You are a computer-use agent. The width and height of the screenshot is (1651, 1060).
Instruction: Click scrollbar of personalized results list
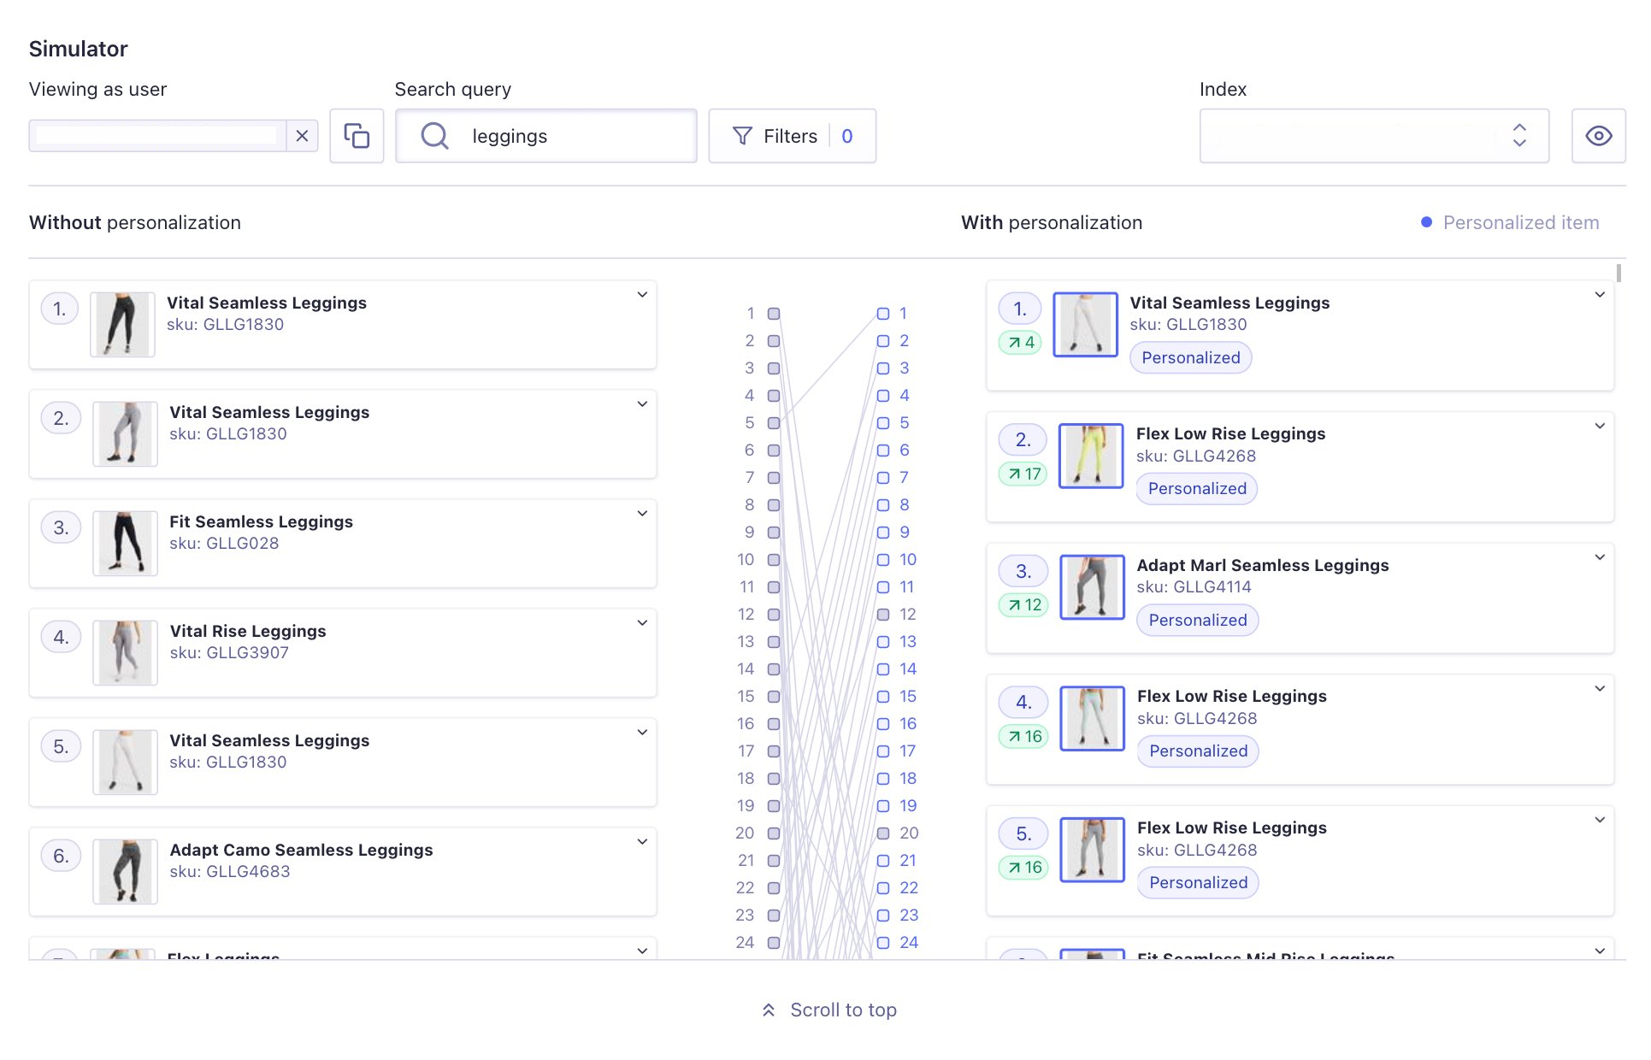[1619, 274]
